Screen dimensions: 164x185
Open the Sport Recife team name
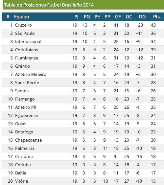[27, 82]
